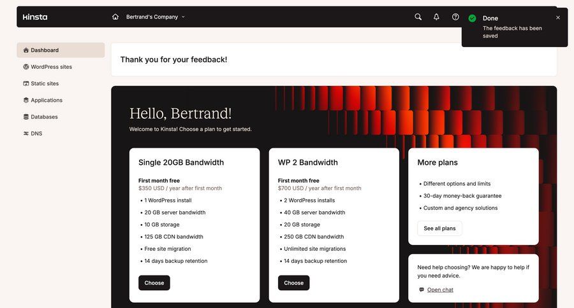Viewport: 574px width, 308px height.
Task: Click the Databases sidebar icon
Action: point(26,117)
